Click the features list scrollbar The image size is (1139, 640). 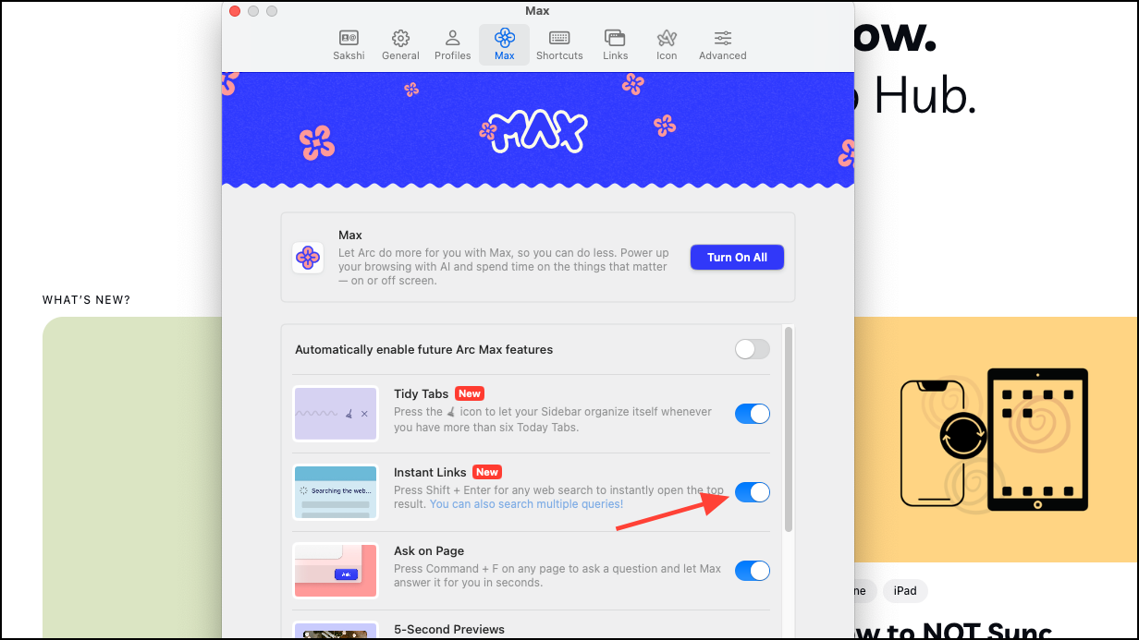(x=788, y=429)
